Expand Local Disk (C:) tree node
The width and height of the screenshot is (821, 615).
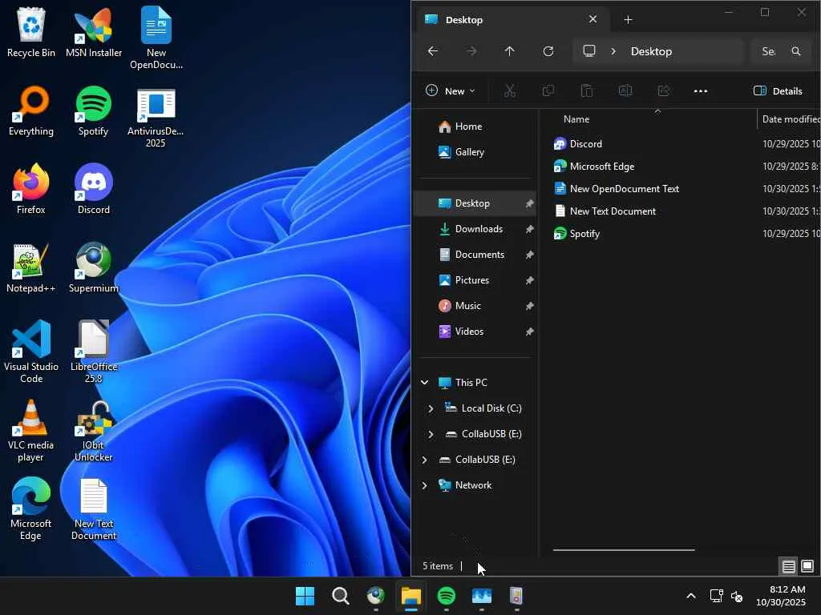click(x=431, y=408)
